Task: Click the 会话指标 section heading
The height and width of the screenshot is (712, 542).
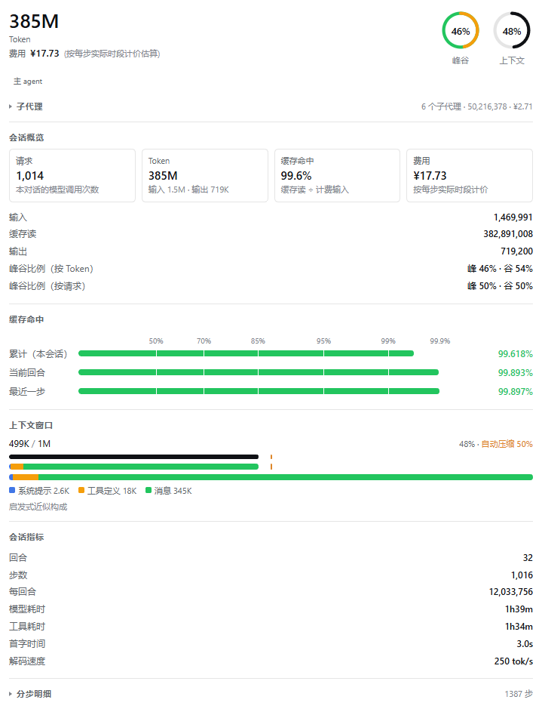Action: [26, 537]
